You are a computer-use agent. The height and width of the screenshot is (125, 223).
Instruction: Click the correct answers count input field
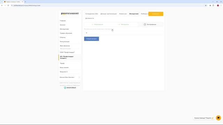123,33
